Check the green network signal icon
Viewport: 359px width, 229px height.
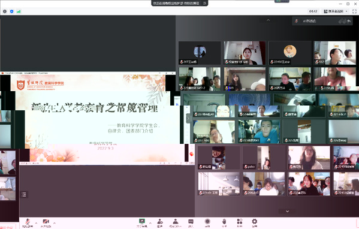tap(19, 11)
